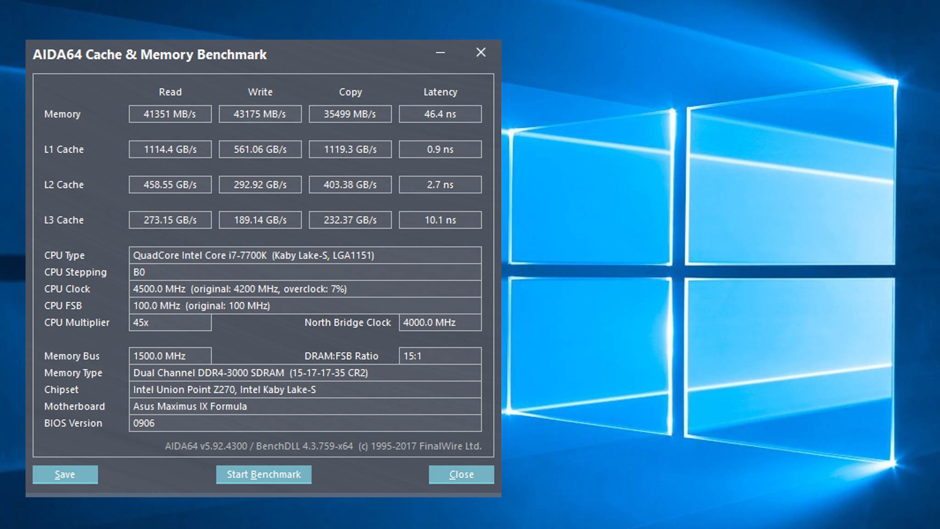Click the CPU Type field i7-7700K
This screenshot has height=529, width=940.
[x=305, y=255]
